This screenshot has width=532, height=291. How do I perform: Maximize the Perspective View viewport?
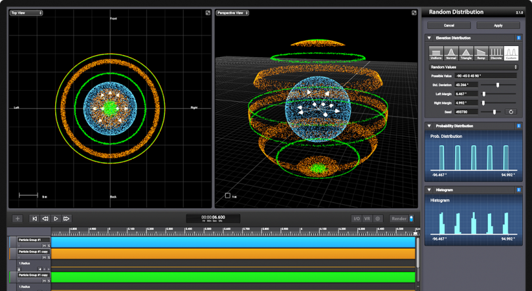coord(414,12)
